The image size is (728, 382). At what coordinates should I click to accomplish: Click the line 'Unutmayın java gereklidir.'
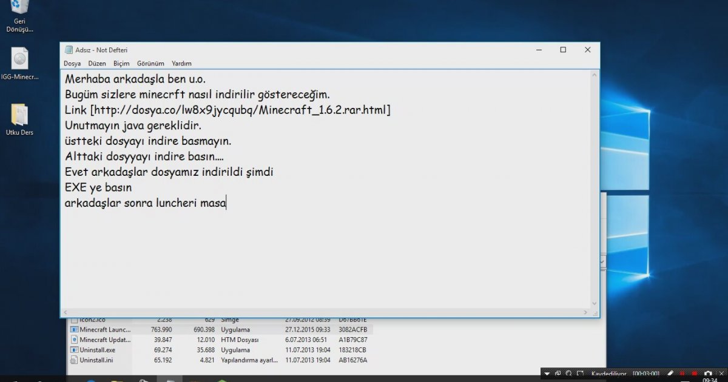click(133, 126)
